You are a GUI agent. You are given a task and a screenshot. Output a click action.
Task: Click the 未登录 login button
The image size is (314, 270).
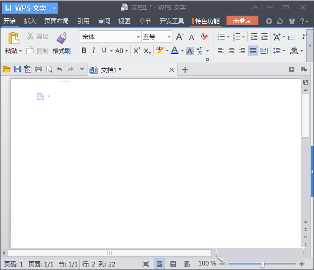pyautogui.click(x=242, y=21)
